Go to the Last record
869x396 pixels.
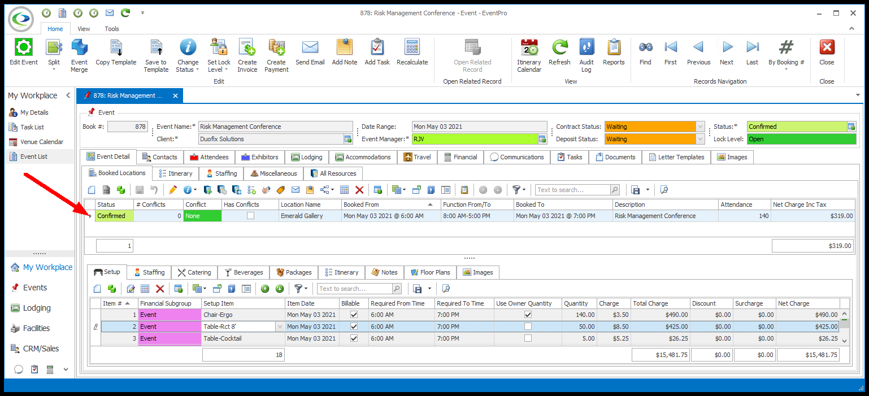pos(752,53)
